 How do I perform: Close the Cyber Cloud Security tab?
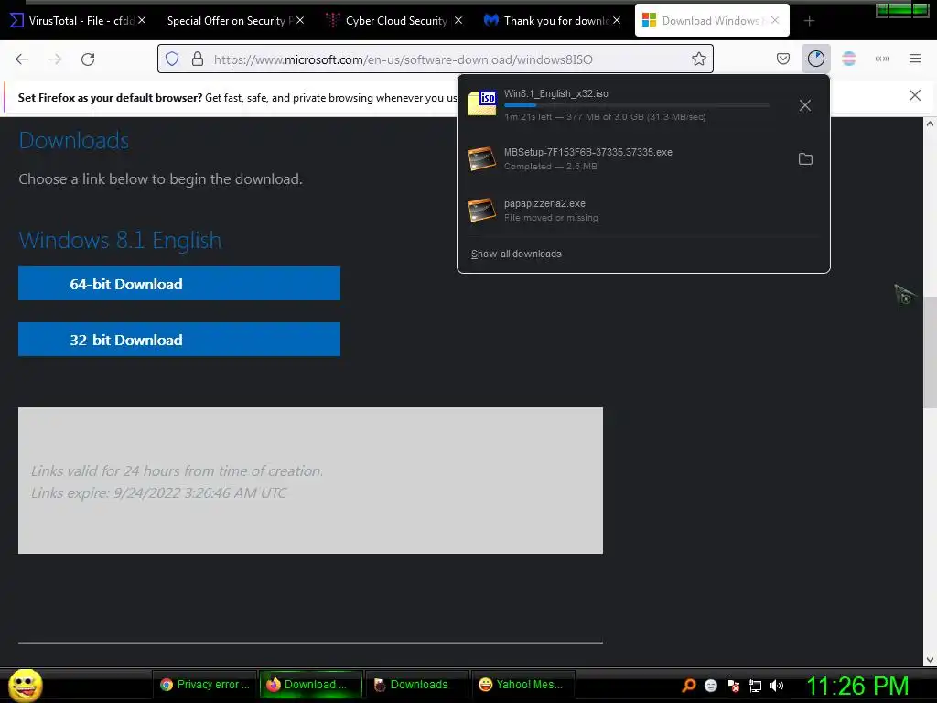[458, 20]
